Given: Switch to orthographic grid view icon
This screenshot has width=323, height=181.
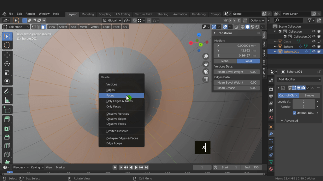Looking at the screenshot, I should coord(206,80).
